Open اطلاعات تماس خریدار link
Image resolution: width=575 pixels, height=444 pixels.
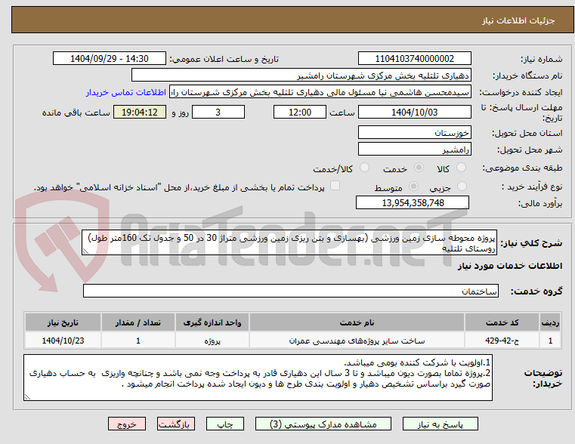(125, 92)
